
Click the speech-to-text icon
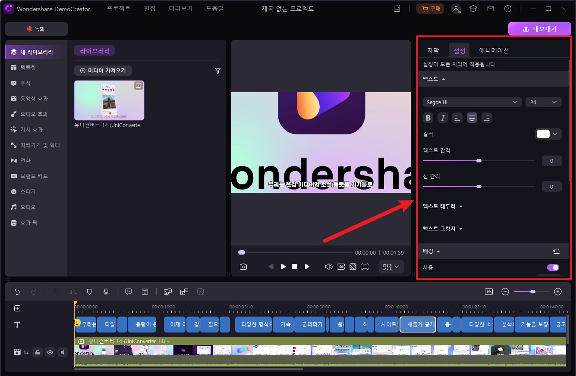(x=167, y=292)
